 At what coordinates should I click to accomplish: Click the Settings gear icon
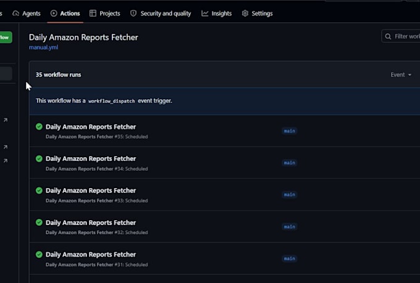[245, 14]
